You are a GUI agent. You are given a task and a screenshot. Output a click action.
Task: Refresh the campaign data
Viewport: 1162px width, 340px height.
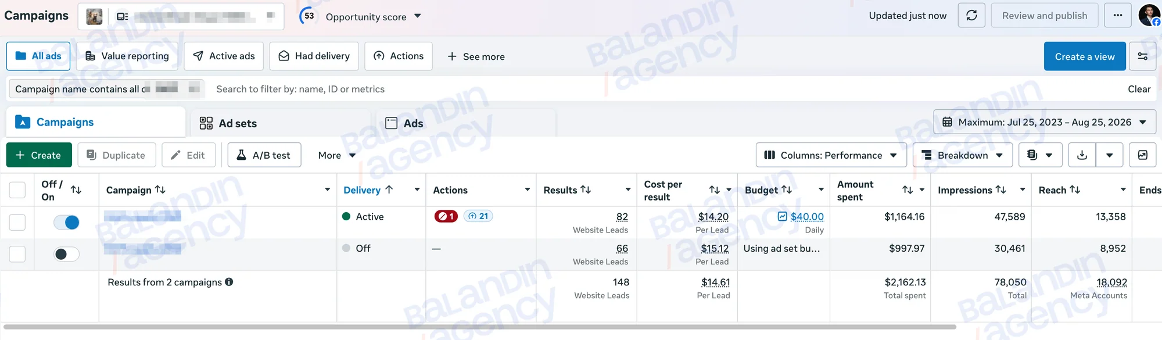(x=971, y=16)
